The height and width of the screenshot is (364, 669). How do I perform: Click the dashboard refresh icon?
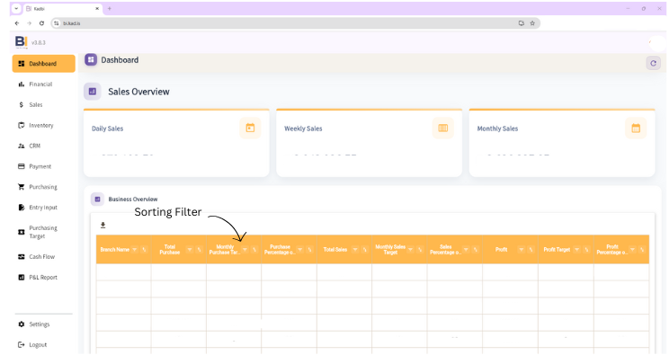(653, 63)
